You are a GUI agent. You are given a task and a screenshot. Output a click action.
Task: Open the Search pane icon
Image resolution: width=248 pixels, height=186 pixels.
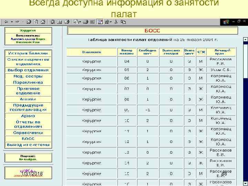52,22
